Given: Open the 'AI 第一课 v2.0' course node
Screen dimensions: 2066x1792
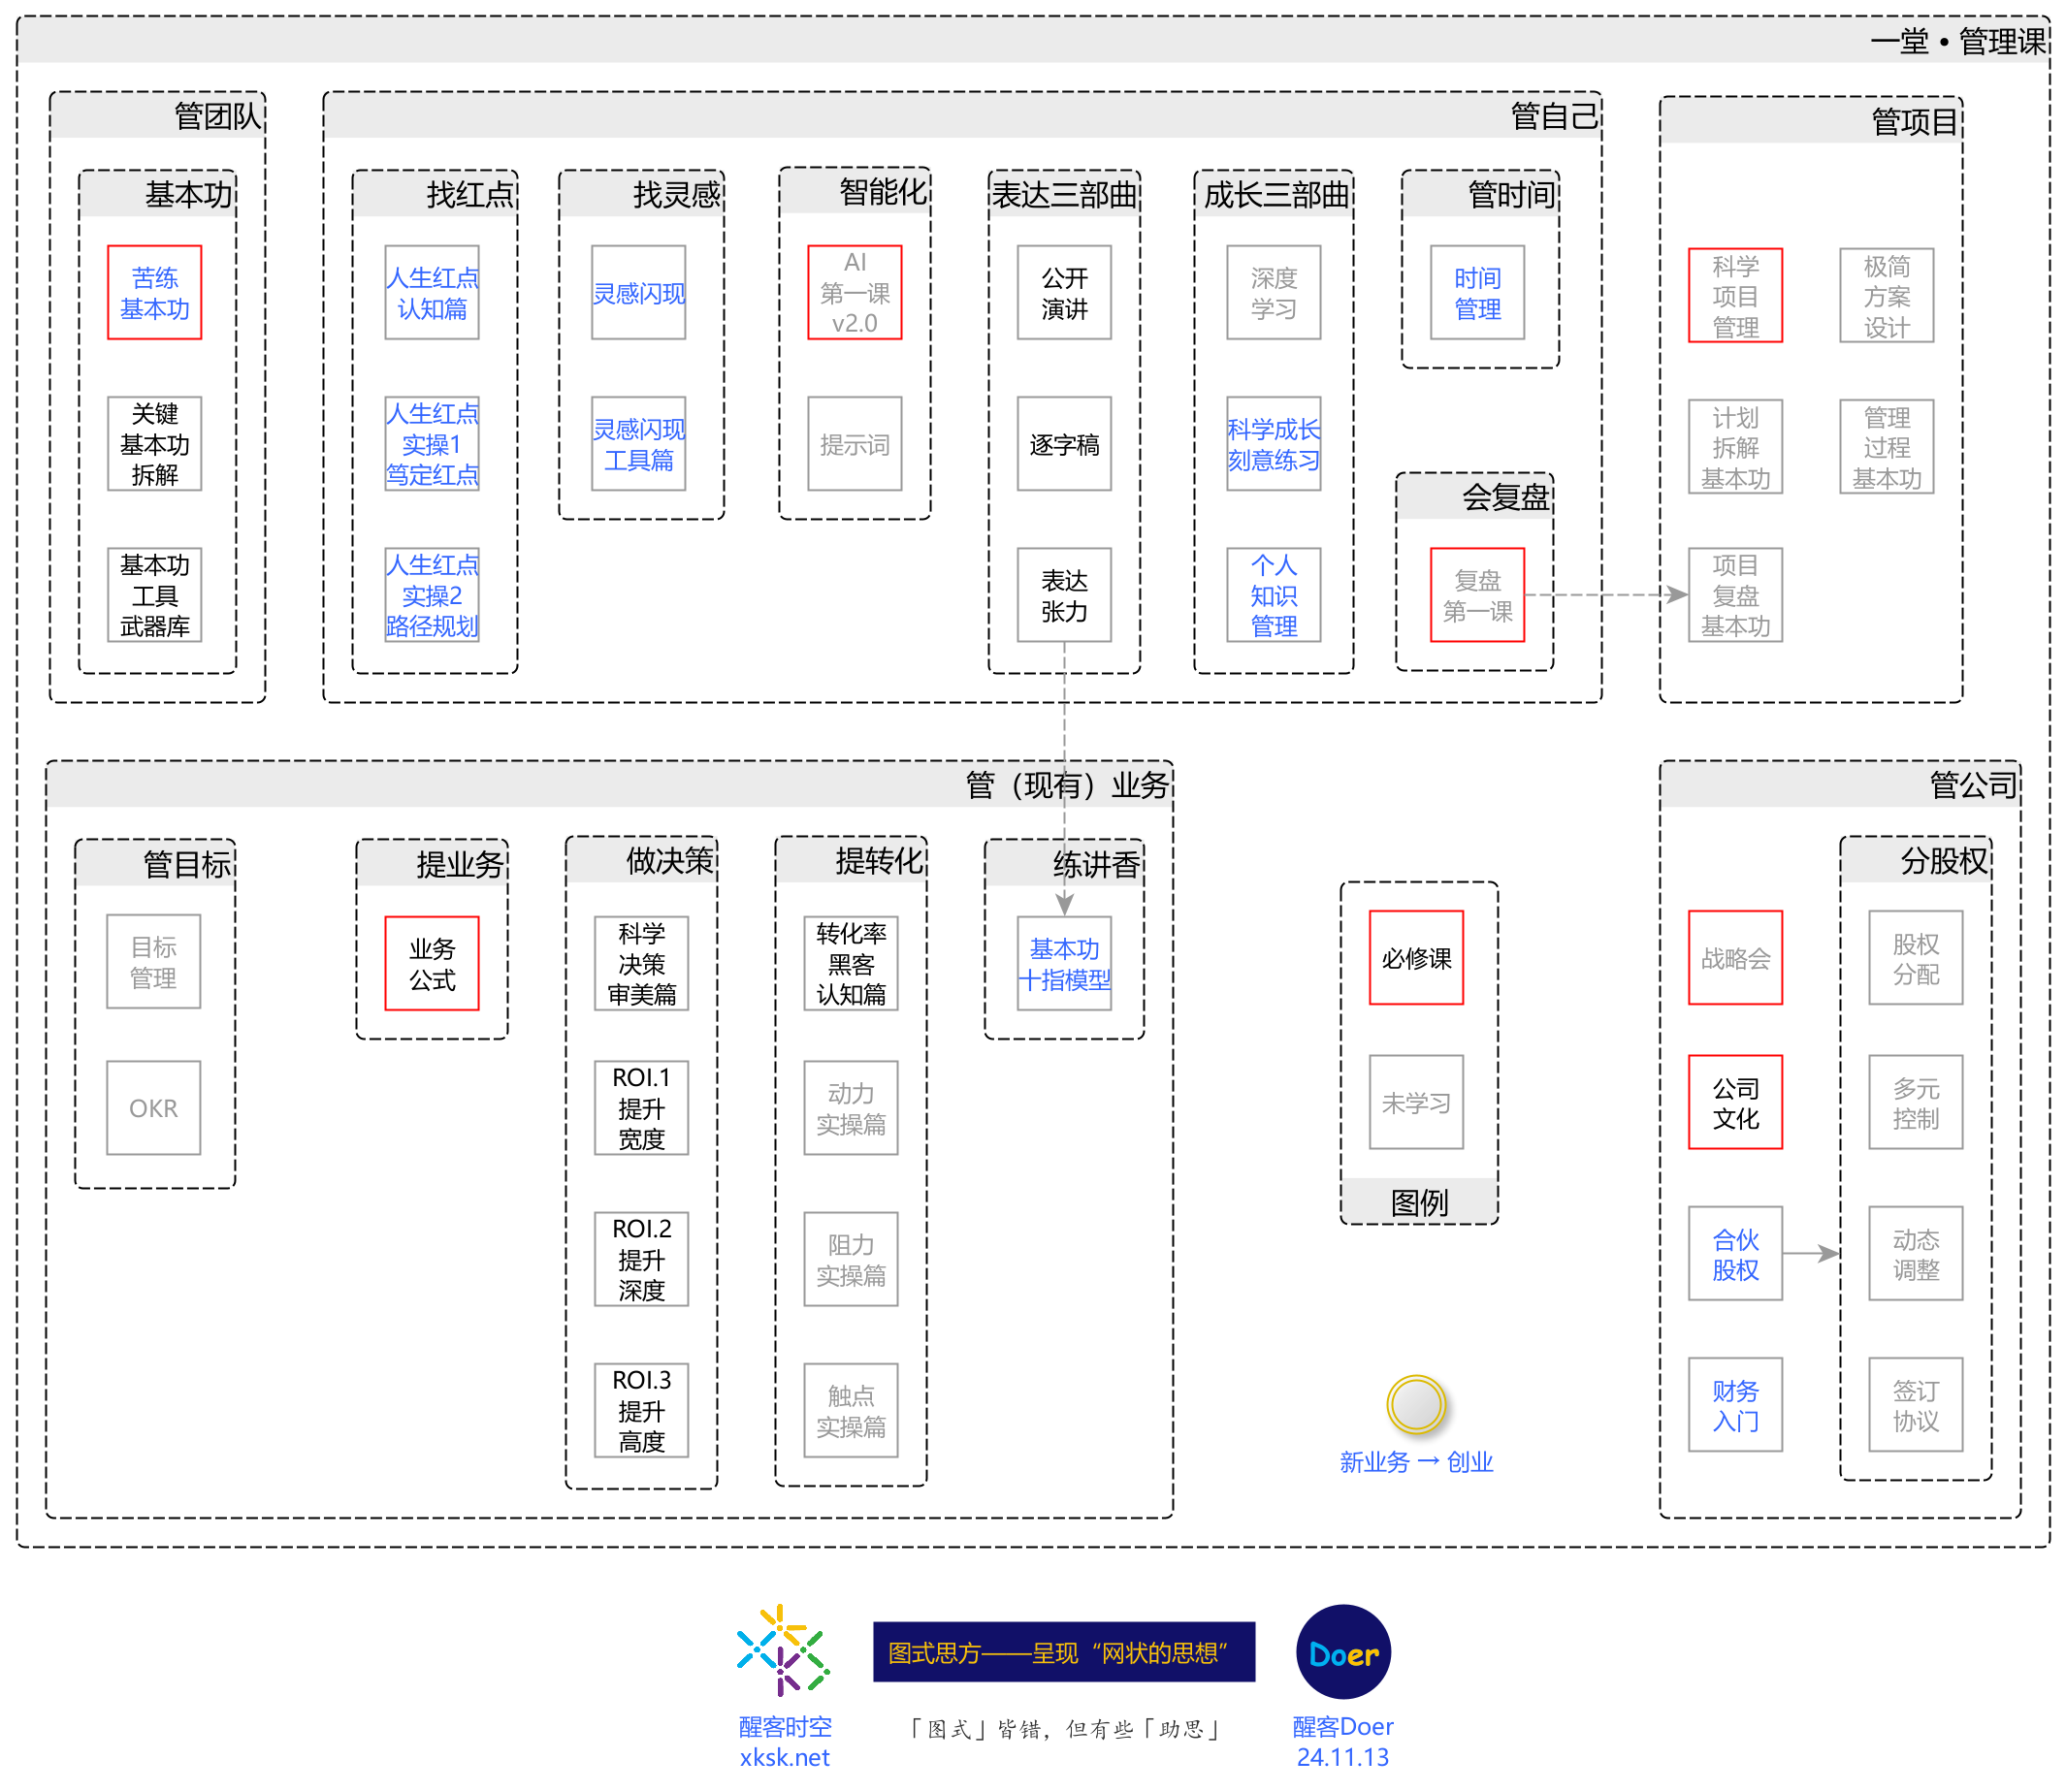Looking at the screenshot, I should [854, 293].
